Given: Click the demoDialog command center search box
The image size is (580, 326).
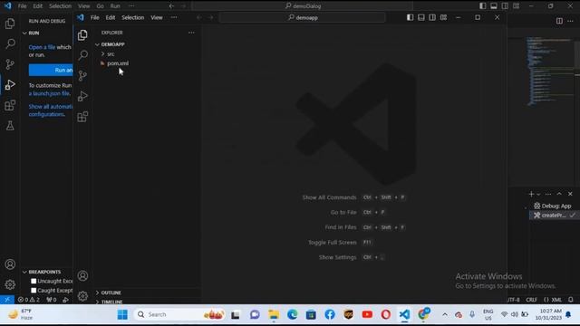Looking at the screenshot, I should [302, 6].
